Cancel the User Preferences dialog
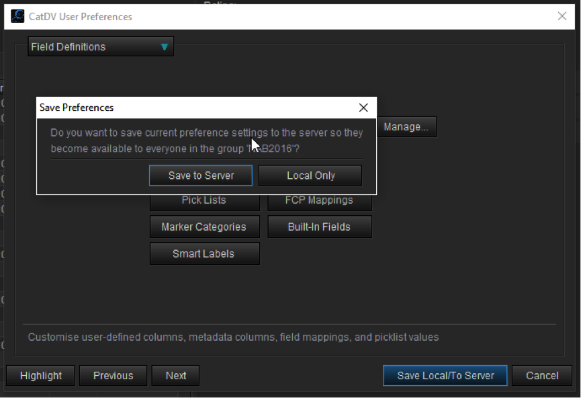Image resolution: width=581 pixels, height=398 pixels. point(542,375)
